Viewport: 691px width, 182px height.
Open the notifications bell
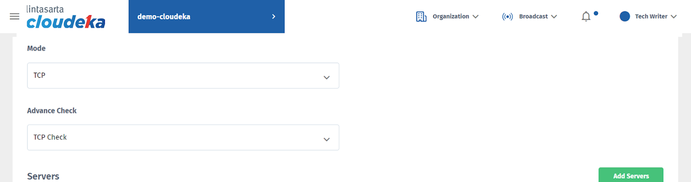[x=586, y=16]
